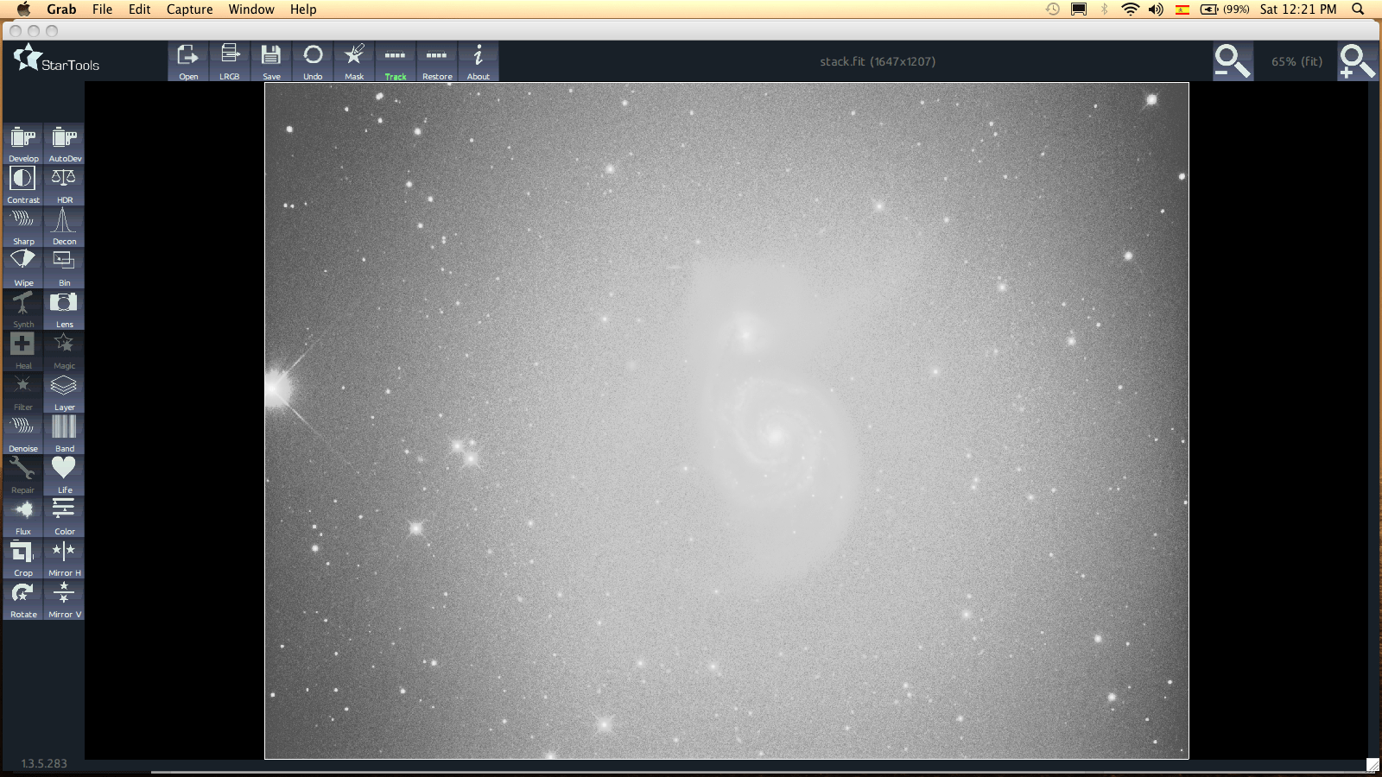Select the AutoDev tool
Viewport: 1382px width, 777px height.
pyautogui.click(x=64, y=143)
